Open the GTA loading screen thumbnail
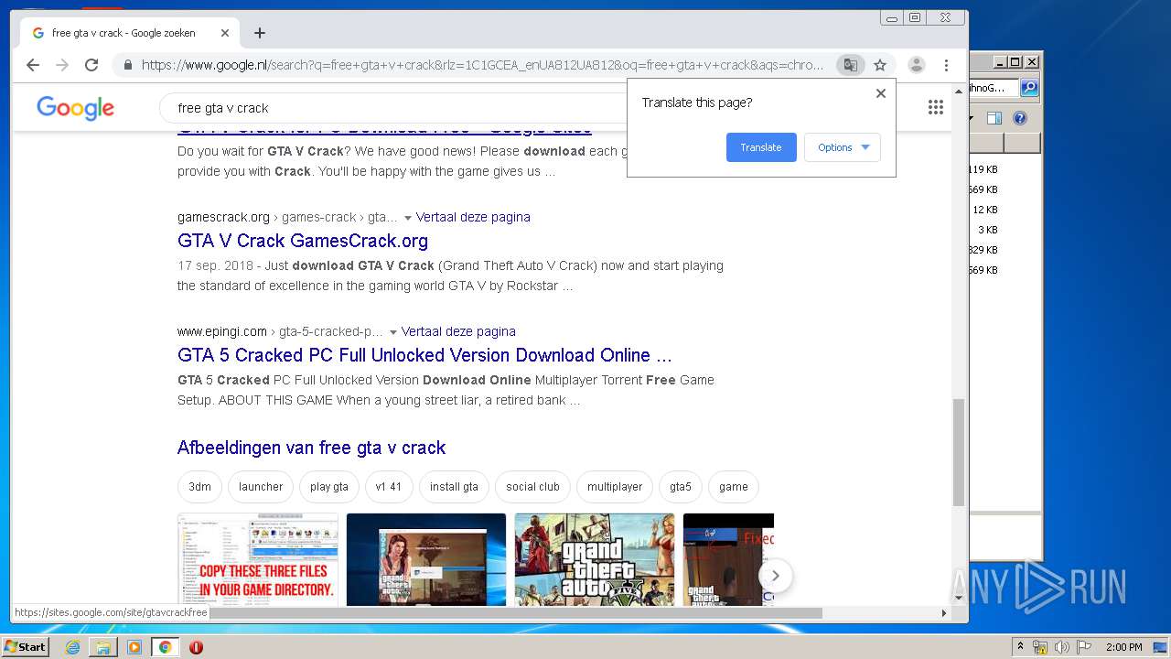1171x659 pixels. pyautogui.click(x=426, y=559)
